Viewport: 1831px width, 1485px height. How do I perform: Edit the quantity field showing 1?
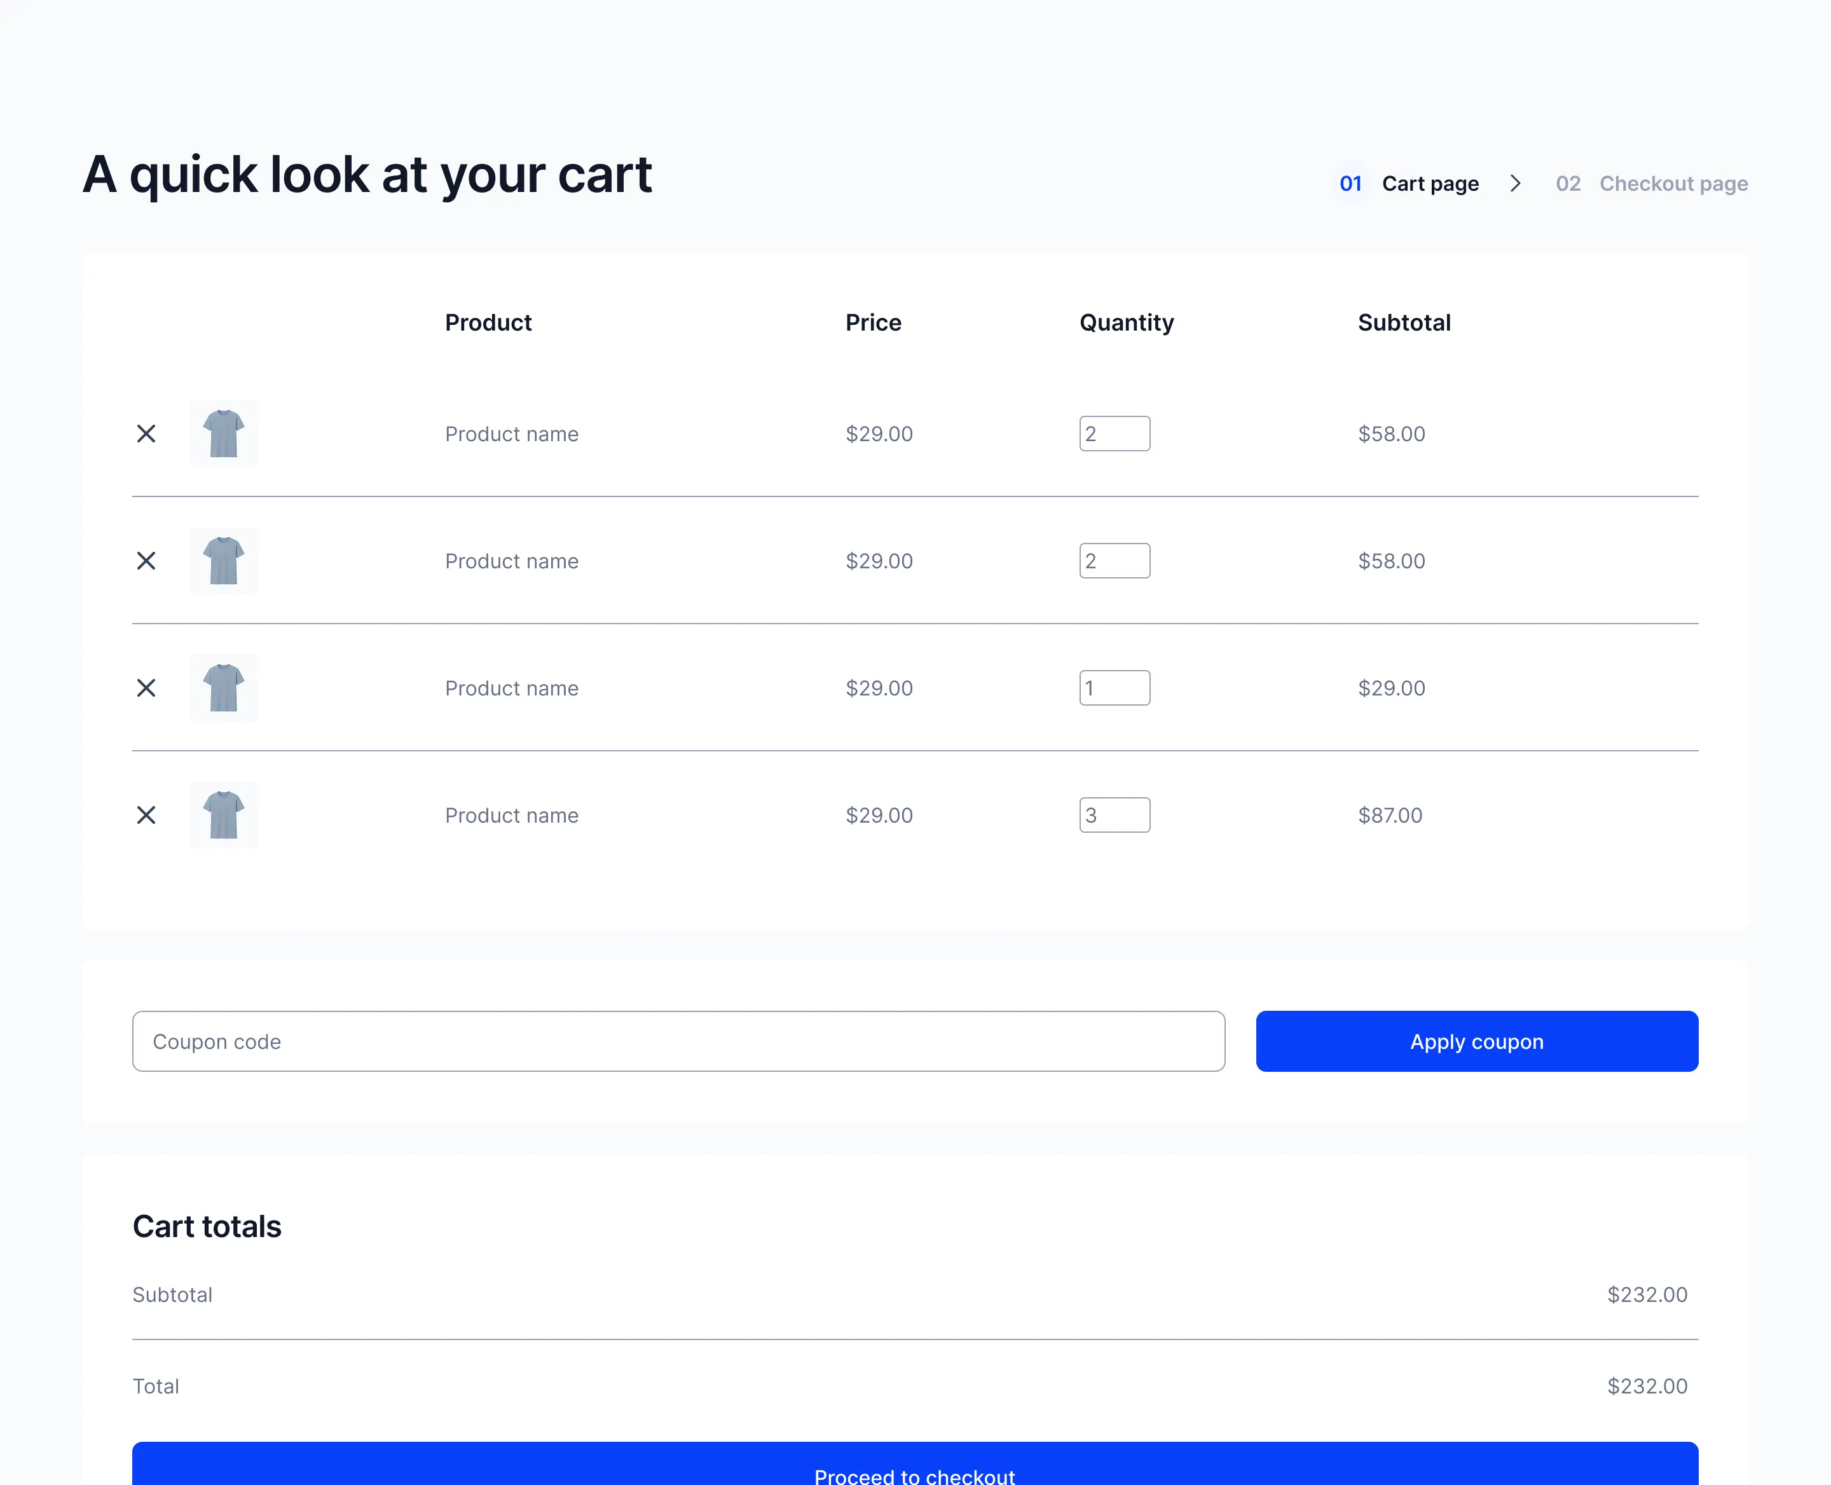click(1115, 688)
